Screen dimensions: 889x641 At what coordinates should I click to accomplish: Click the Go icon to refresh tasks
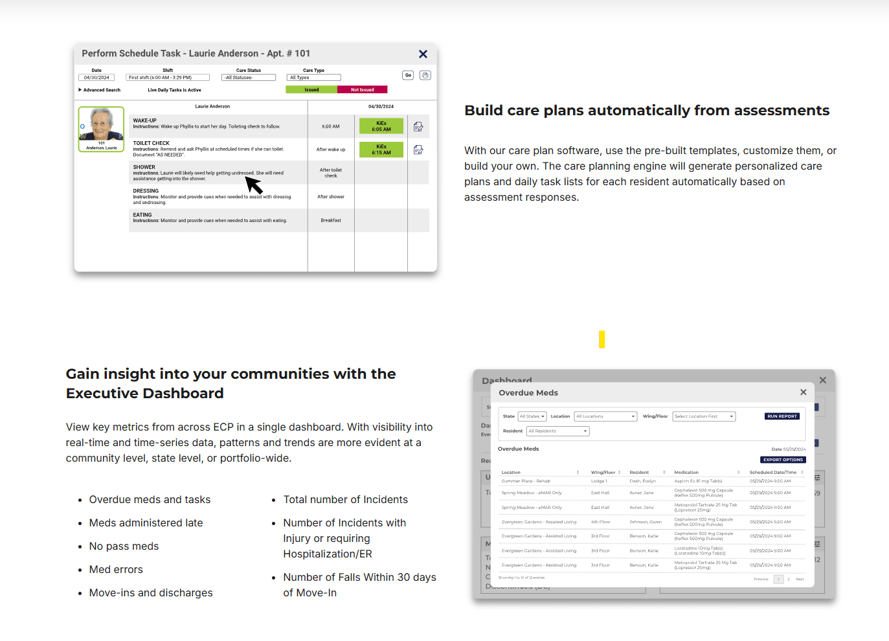coord(408,75)
